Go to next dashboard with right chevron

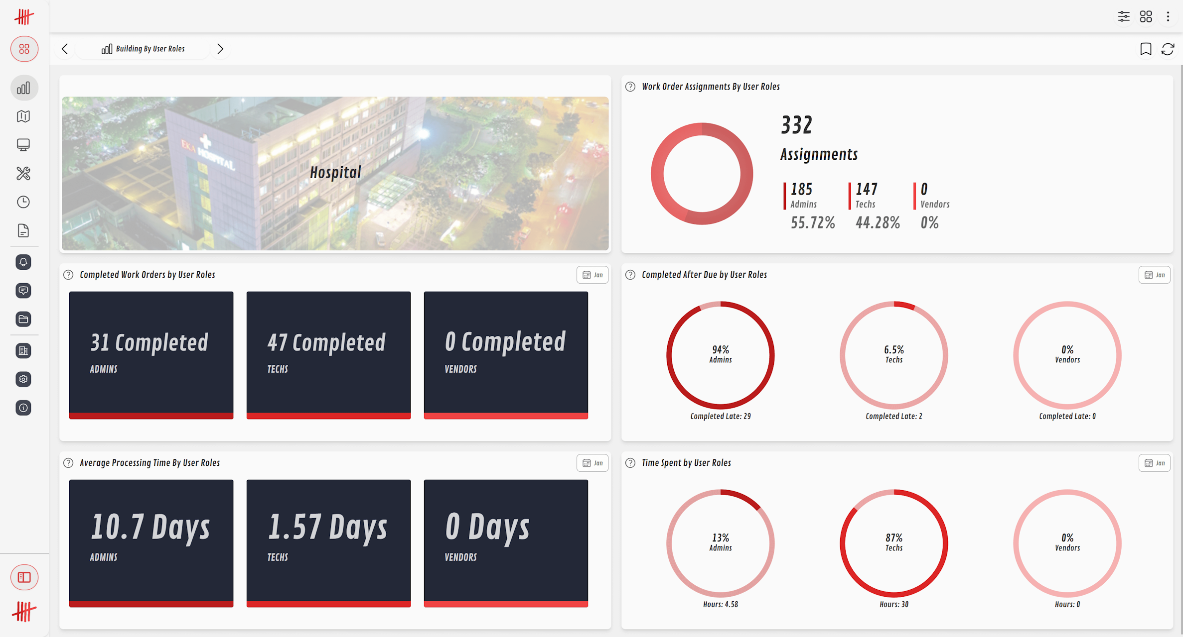[x=220, y=49]
